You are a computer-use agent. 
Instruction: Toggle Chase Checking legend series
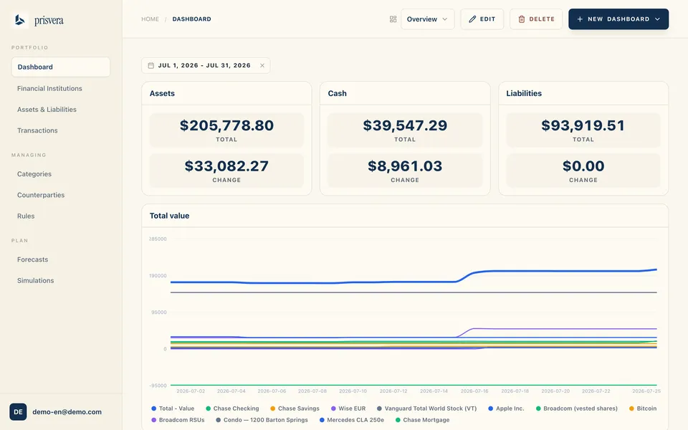tap(232, 408)
